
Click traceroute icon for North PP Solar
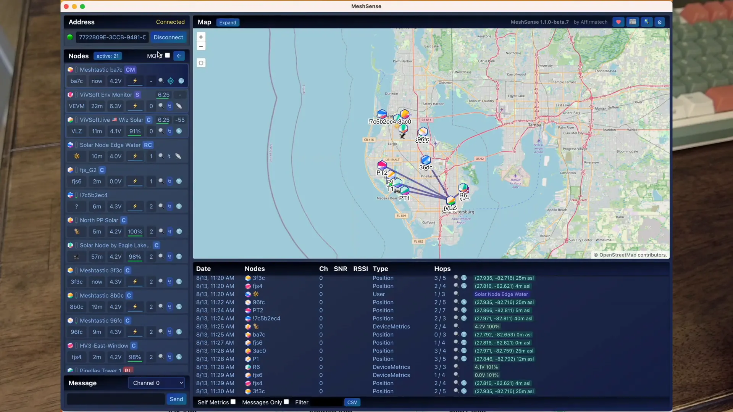coord(170,232)
